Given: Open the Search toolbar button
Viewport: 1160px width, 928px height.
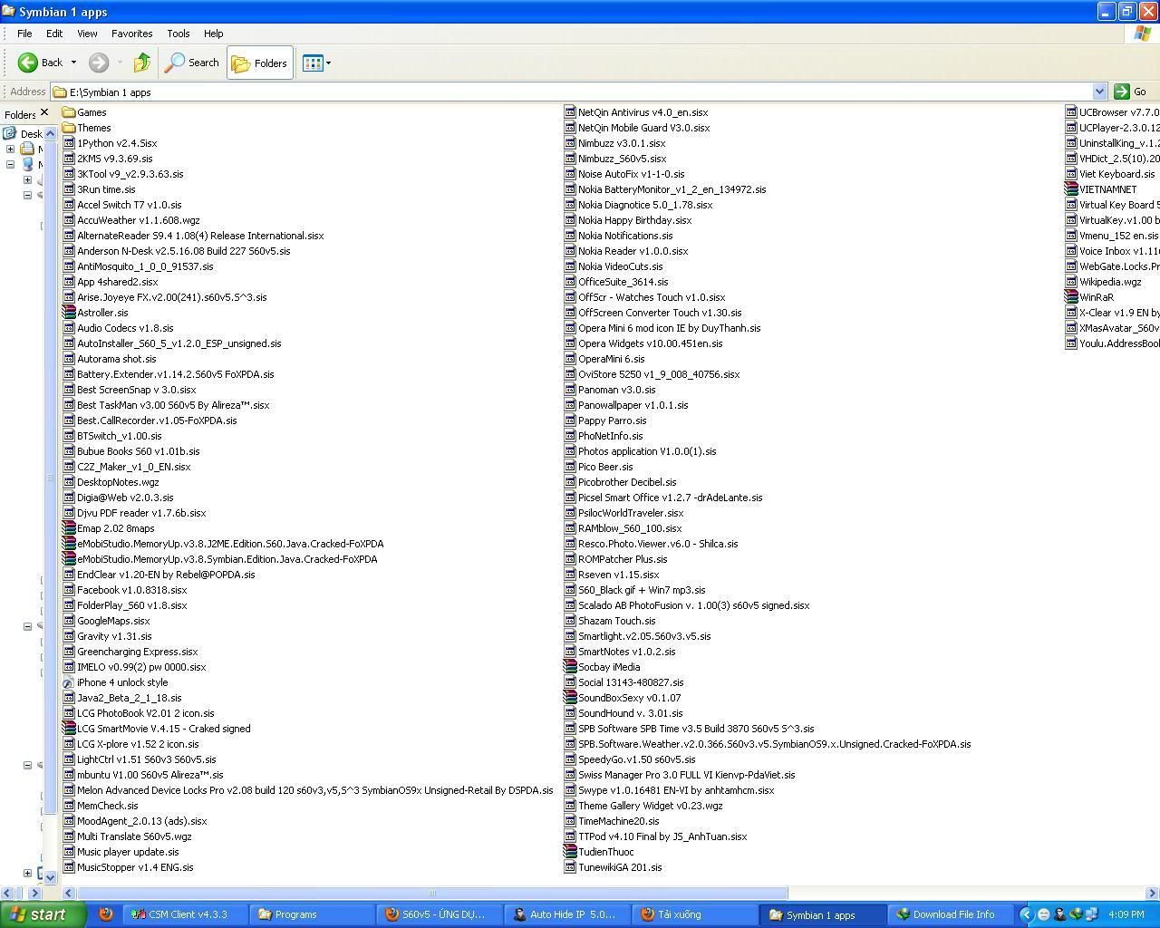Looking at the screenshot, I should tap(192, 63).
